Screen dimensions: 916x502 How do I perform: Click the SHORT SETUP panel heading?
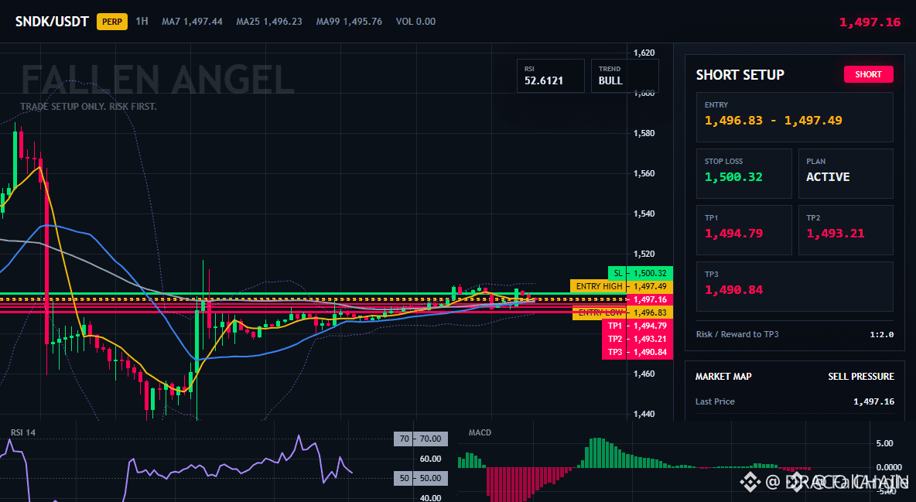coord(740,75)
